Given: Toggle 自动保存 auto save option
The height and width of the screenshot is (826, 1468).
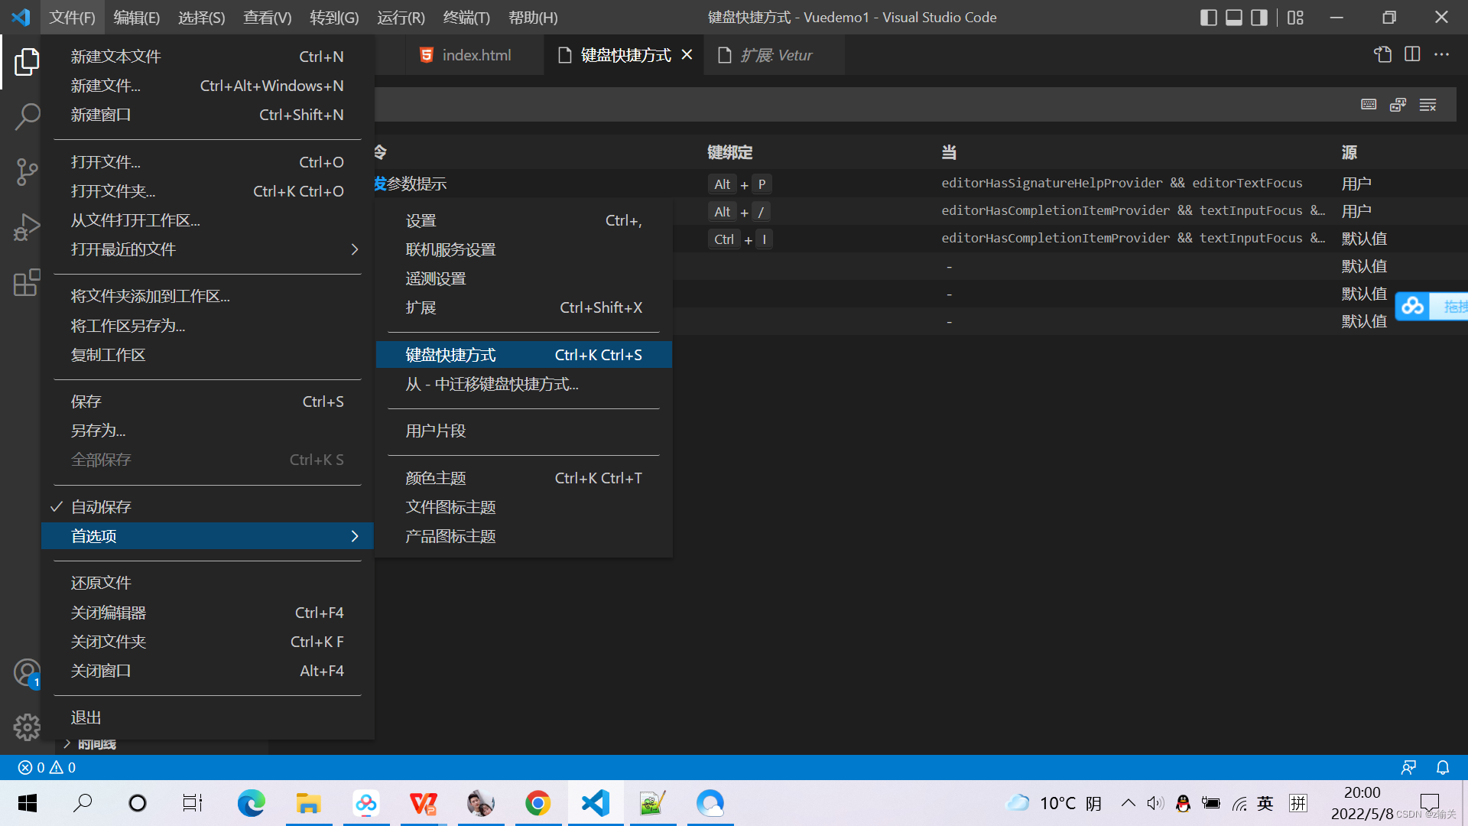Looking at the screenshot, I should [207, 507].
